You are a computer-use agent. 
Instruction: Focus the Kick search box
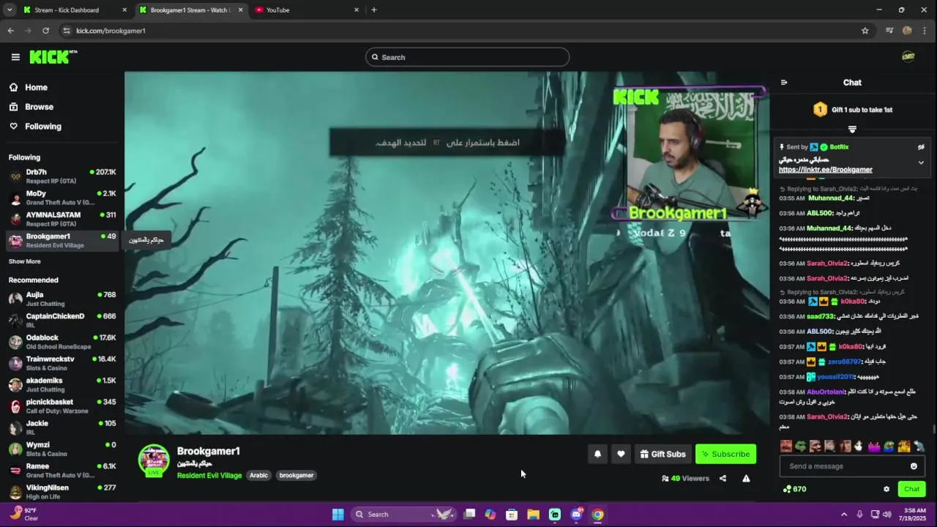[x=467, y=57]
